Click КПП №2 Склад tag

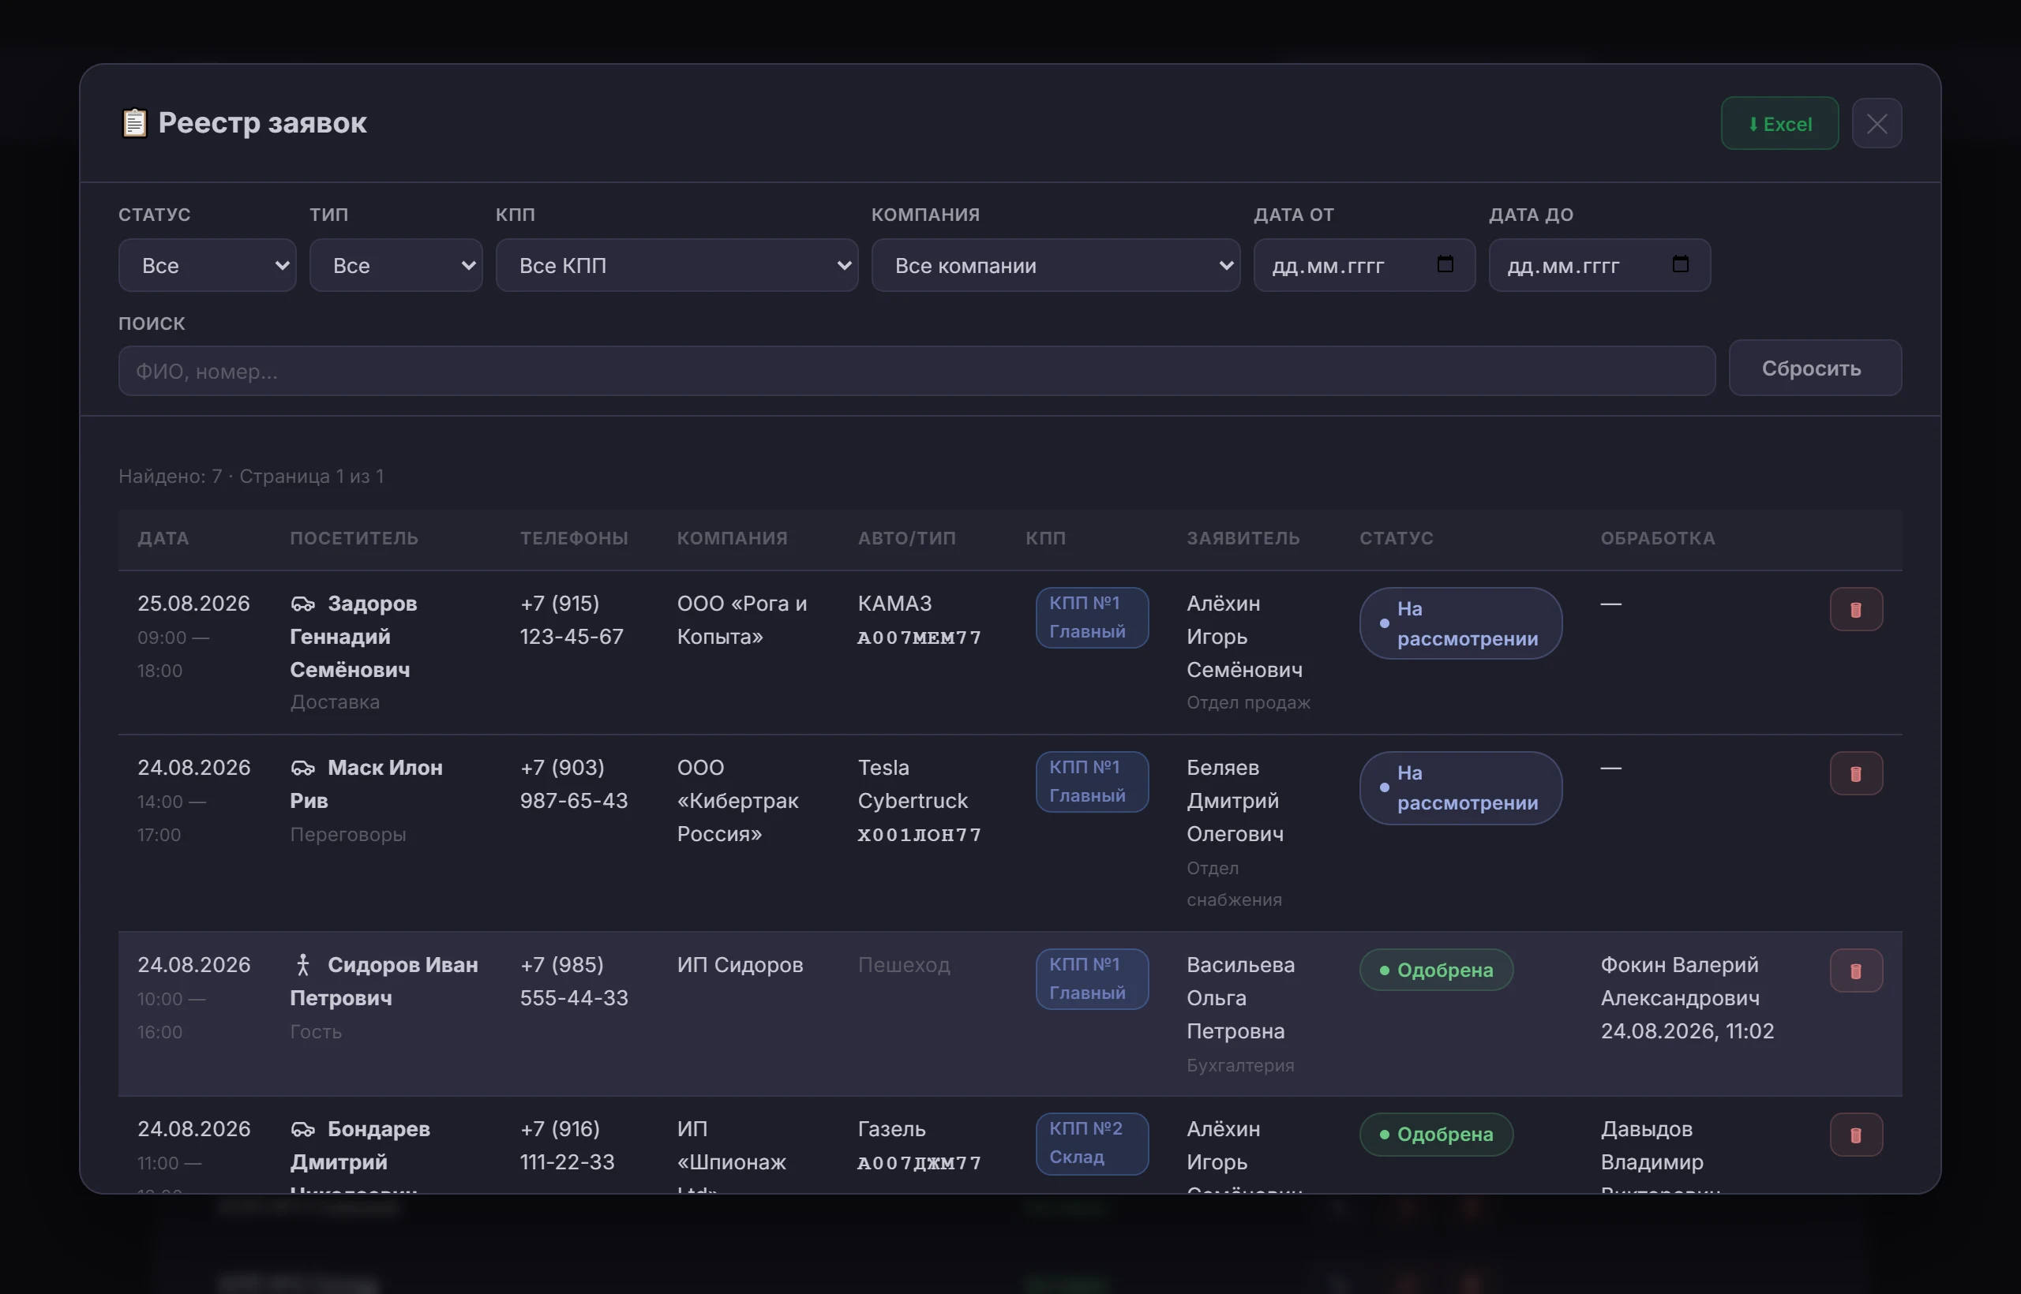pyautogui.click(x=1091, y=1143)
